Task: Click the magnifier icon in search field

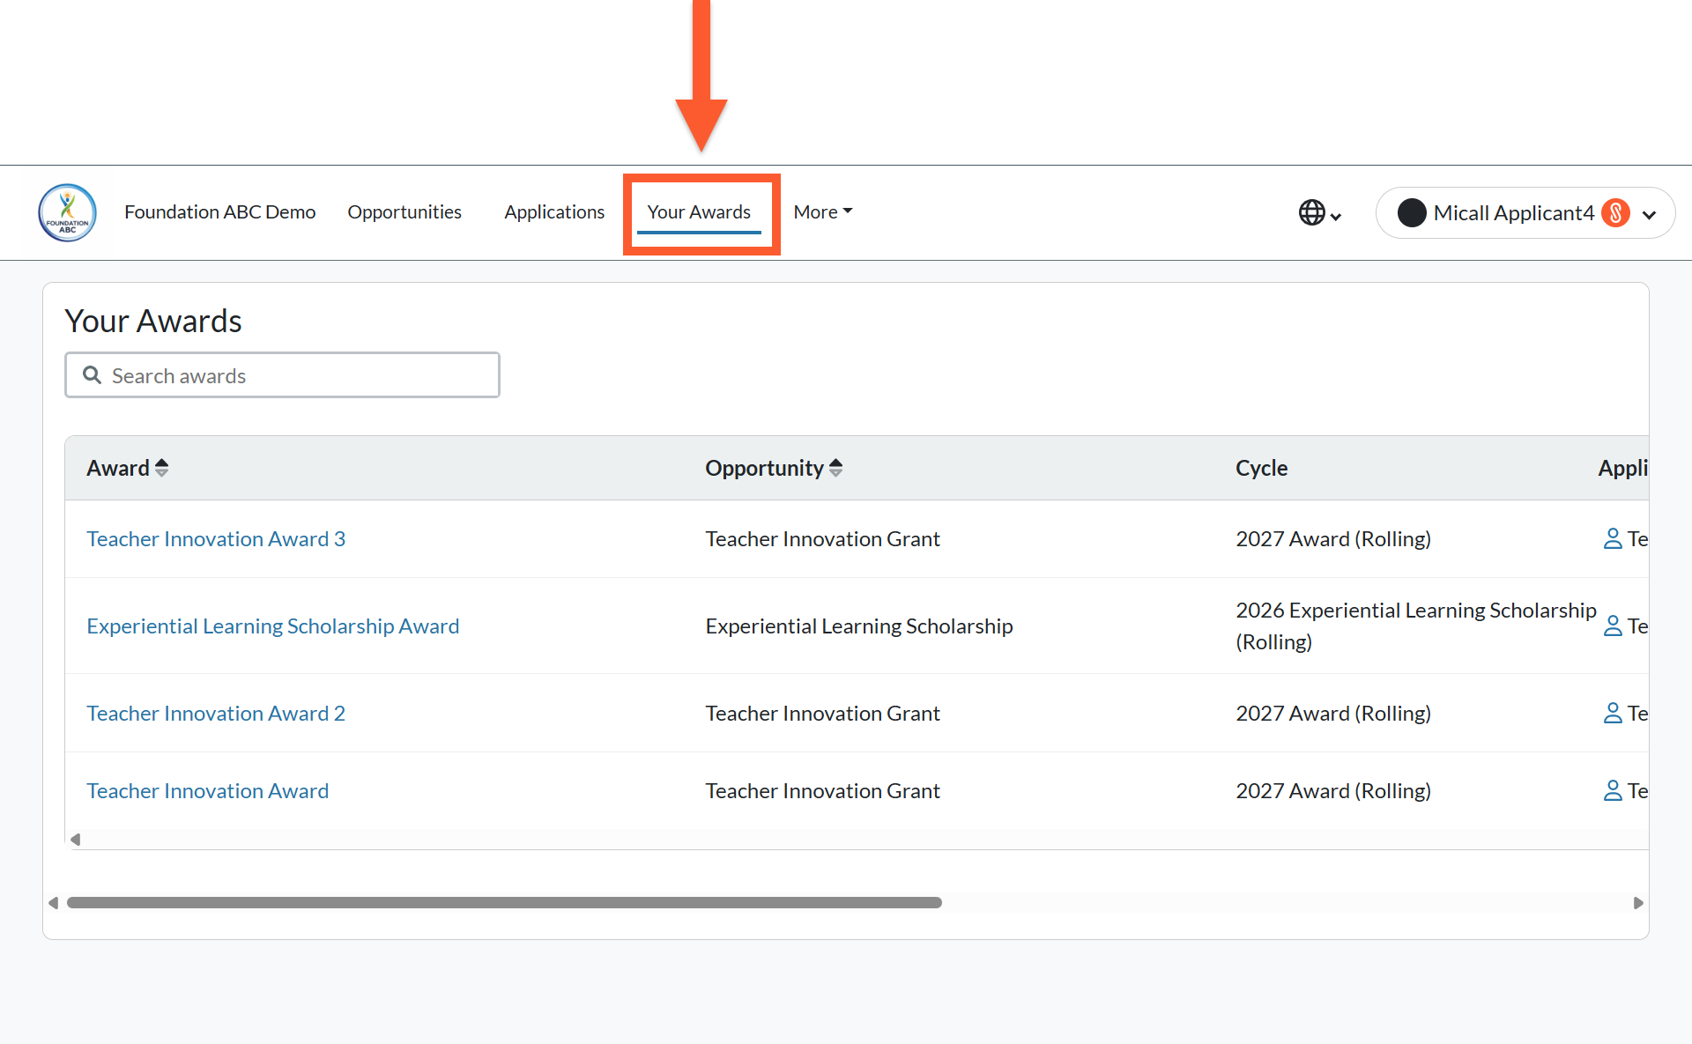Action: [x=92, y=375]
